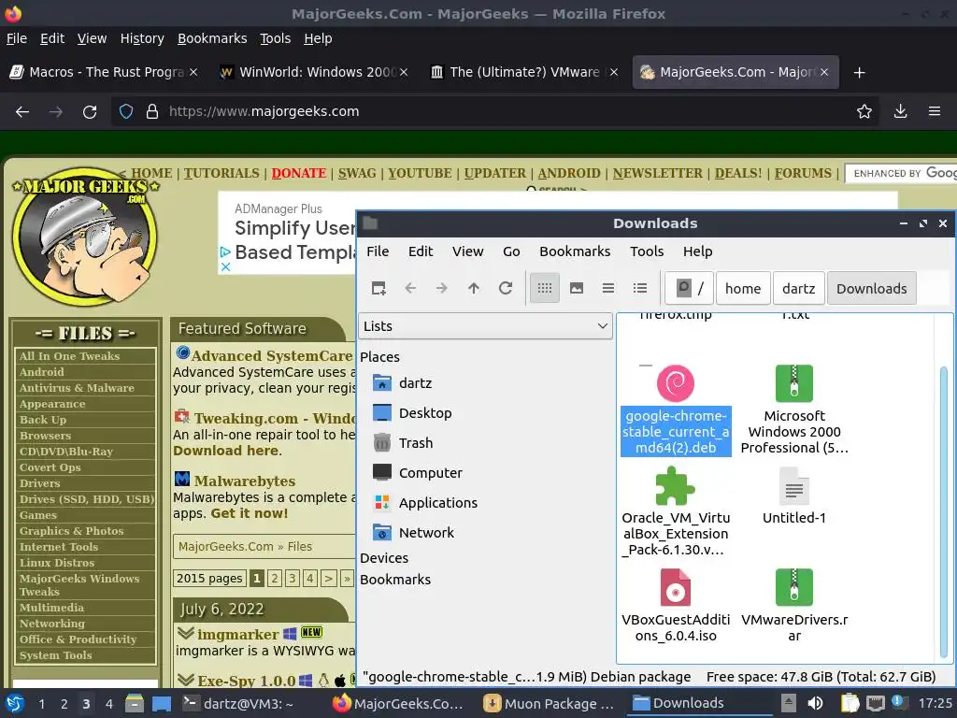Expand the Bookmarks section in side pane
957x718 pixels.
pyautogui.click(x=395, y=580)
